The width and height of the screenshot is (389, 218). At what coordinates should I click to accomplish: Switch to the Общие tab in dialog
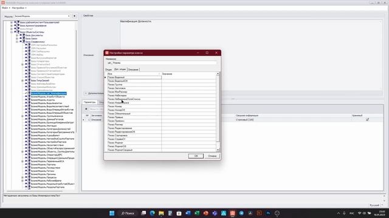[x=108, y=70]
